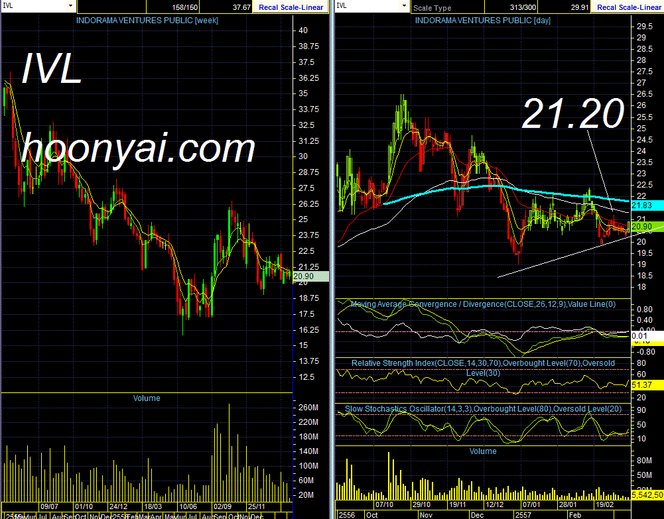This screenshot has height=519, width=664.
Task: Click the 2557 year label on daily axis
Action: (x=523, y=515)
